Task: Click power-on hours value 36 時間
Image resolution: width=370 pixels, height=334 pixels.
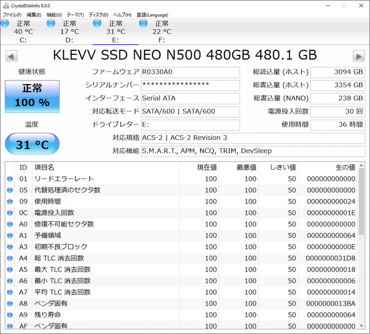Action: [338, 125]
